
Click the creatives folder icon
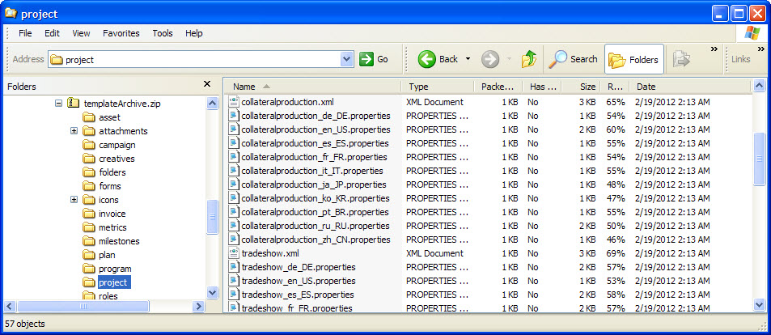(88, 159)
